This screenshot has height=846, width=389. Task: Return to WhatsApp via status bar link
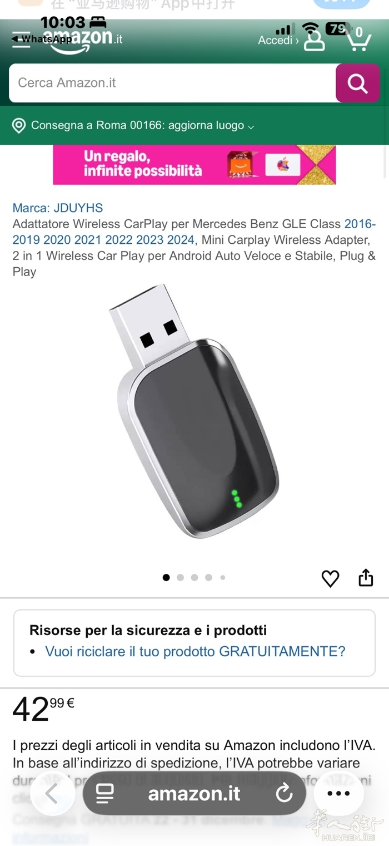coord(42,39)
